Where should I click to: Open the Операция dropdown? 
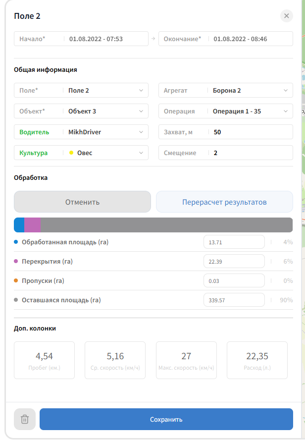(226, 111)
